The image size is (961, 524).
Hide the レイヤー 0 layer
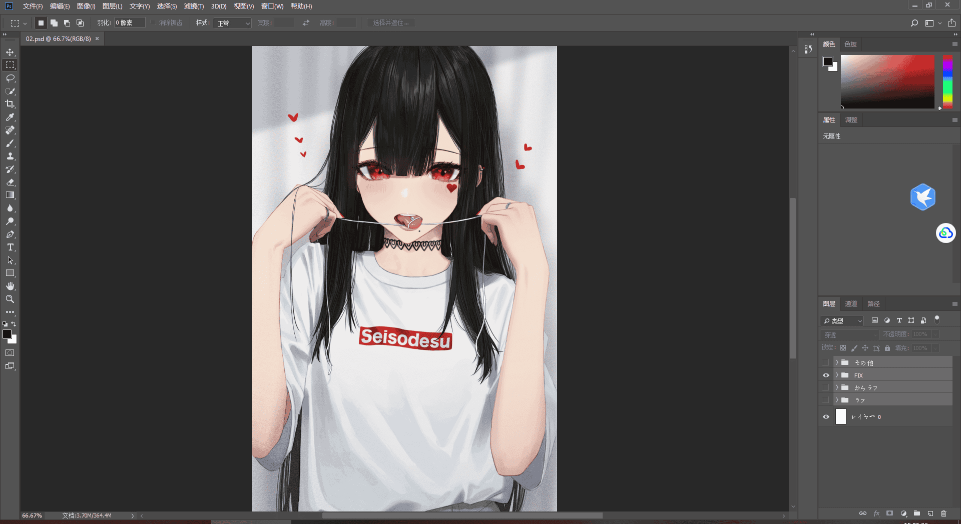pos(826,416)
